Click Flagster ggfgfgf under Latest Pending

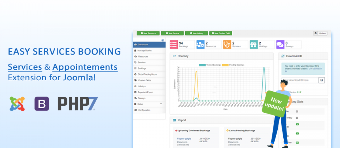click(235, 139)
